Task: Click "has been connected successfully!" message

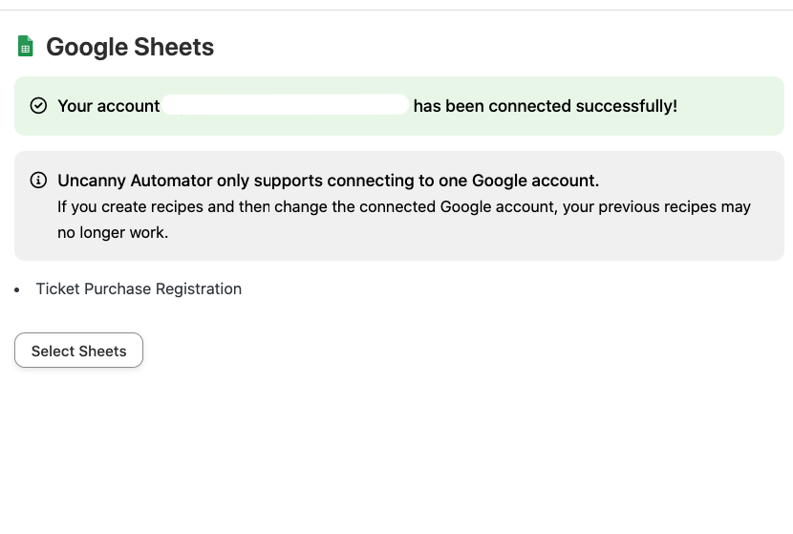Action: click(545, 106)
